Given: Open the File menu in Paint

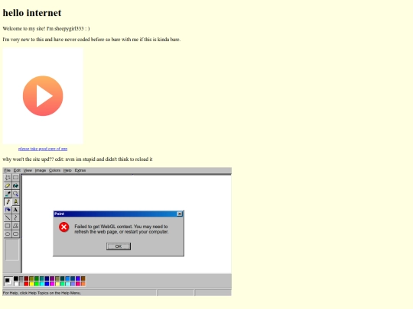Looking at the screenshot, I should (8, 170).
